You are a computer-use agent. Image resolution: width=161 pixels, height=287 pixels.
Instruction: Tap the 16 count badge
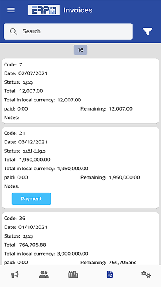[x=80, y=50]
